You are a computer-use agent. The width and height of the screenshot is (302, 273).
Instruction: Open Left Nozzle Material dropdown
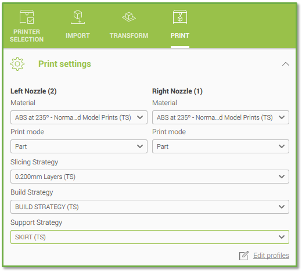pos(79,117)
